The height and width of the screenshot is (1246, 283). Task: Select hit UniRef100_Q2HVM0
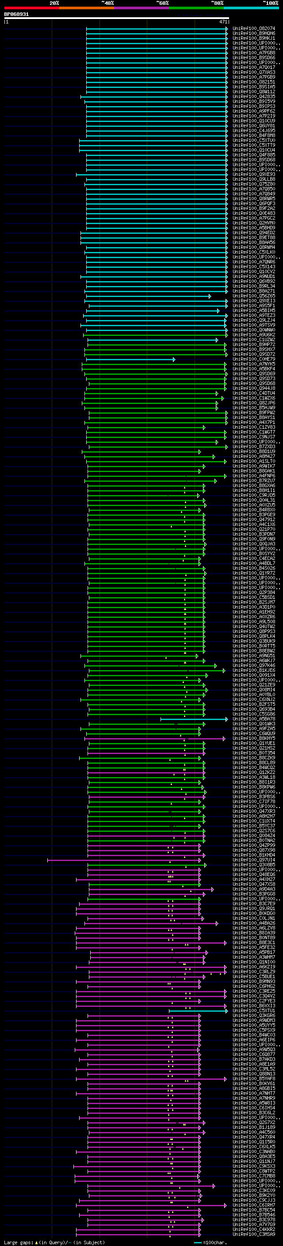tap(254, 223)
